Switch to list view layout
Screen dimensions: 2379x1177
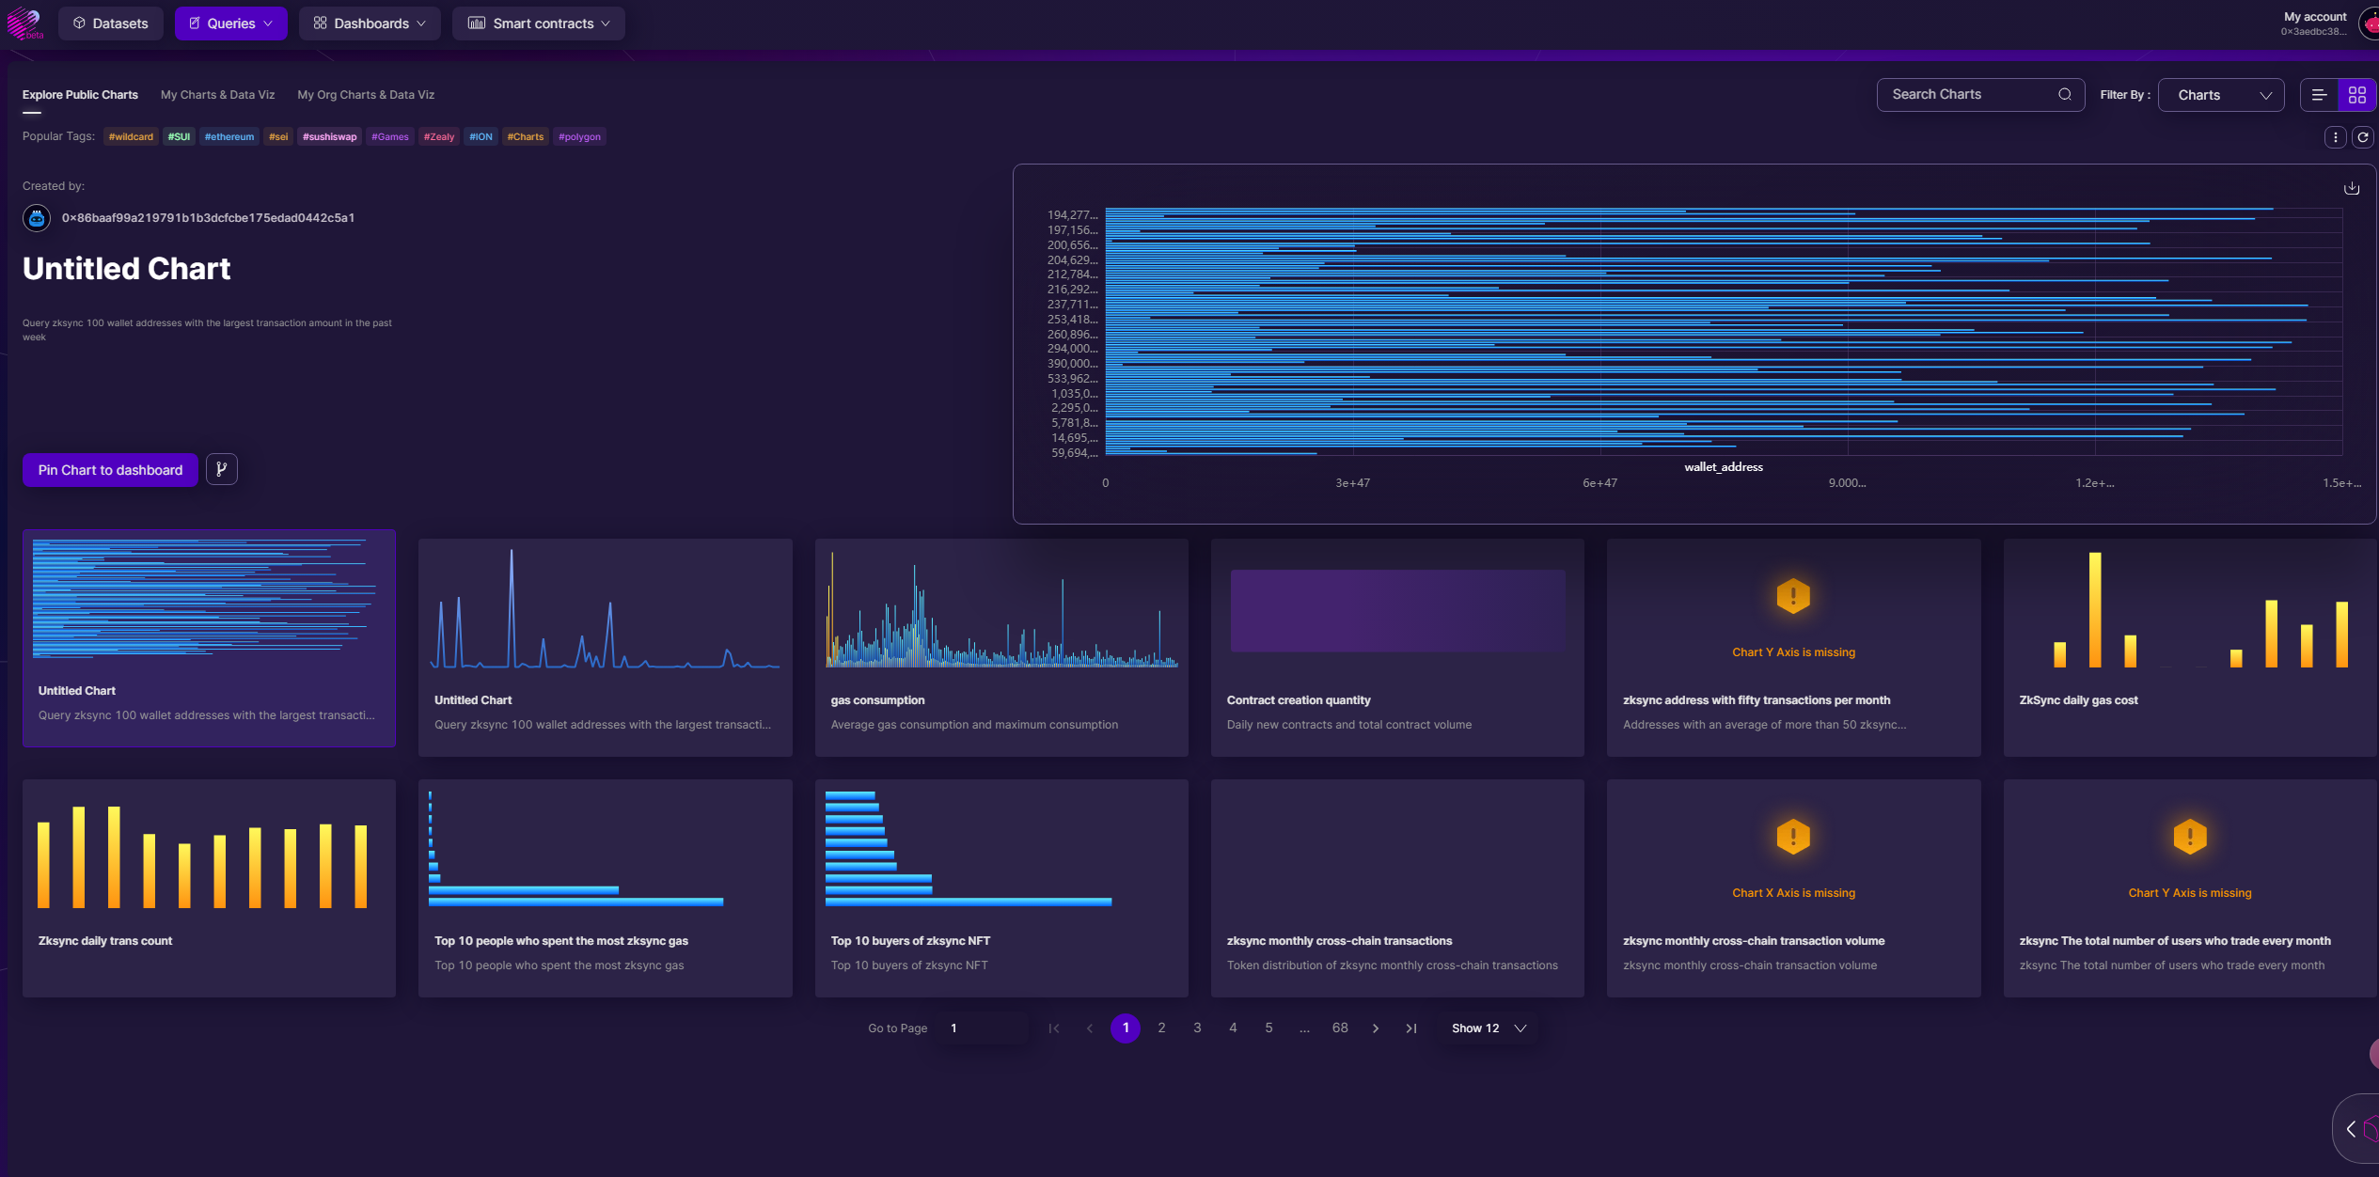[2319, 95]
